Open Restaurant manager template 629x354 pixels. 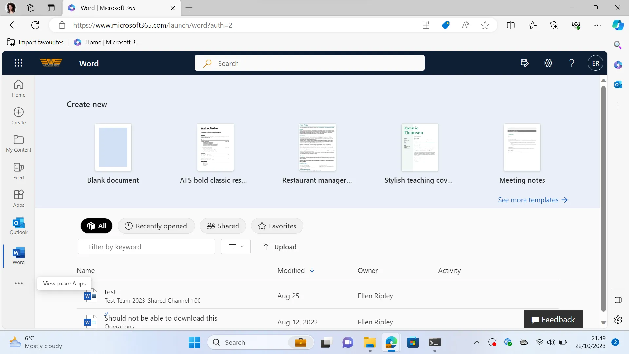click(317, 154)
